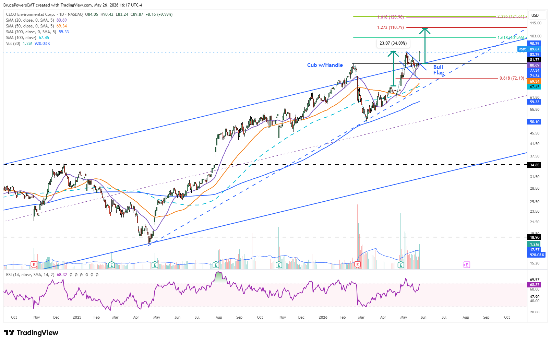The image size is (551, 343).
Task: Click the 2026 label on time axis
Action: [x=323, y=317]
